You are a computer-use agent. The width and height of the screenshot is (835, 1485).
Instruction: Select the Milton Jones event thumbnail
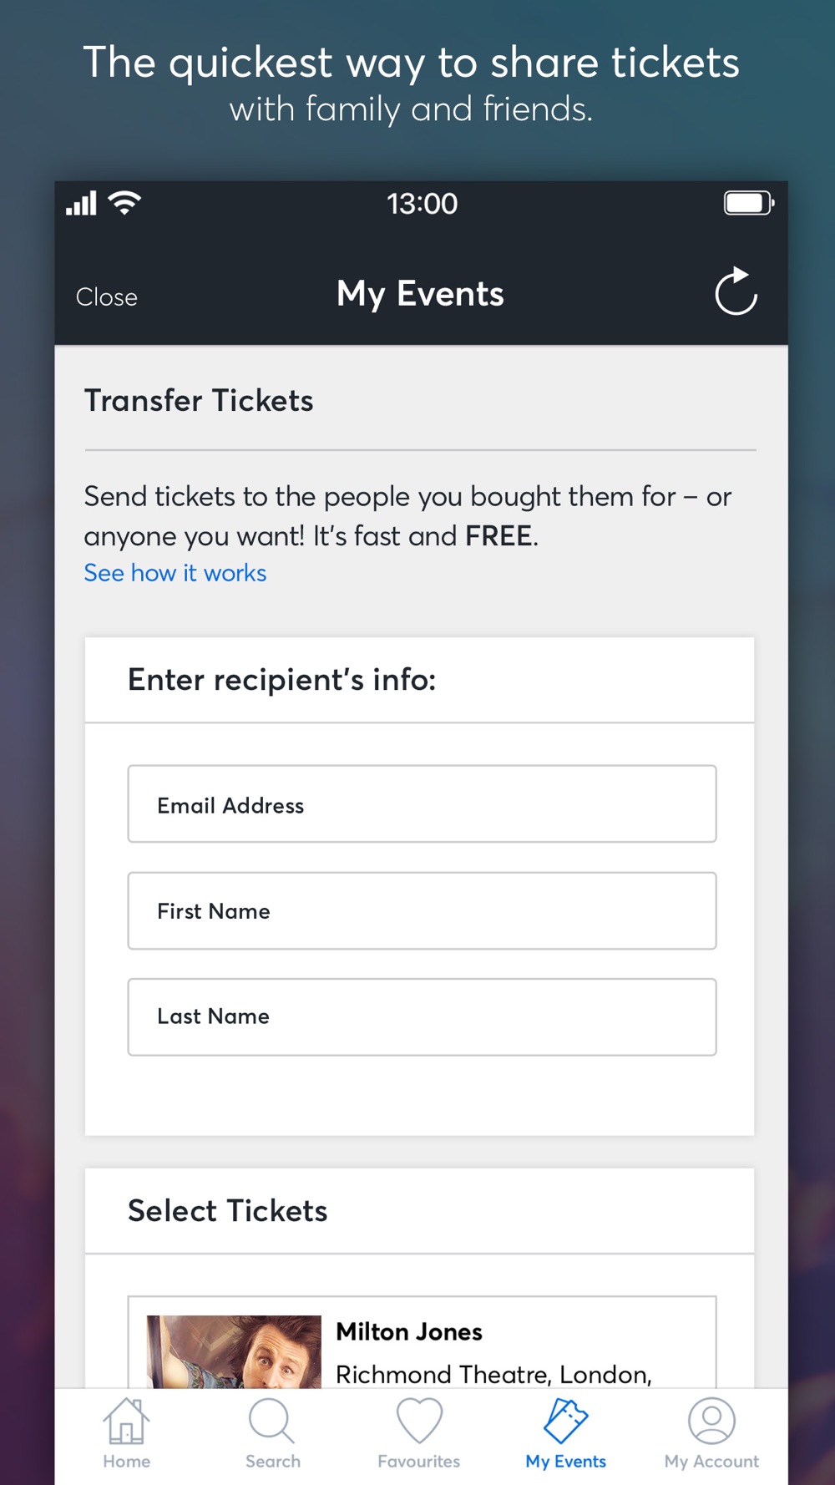(234, 1351)
